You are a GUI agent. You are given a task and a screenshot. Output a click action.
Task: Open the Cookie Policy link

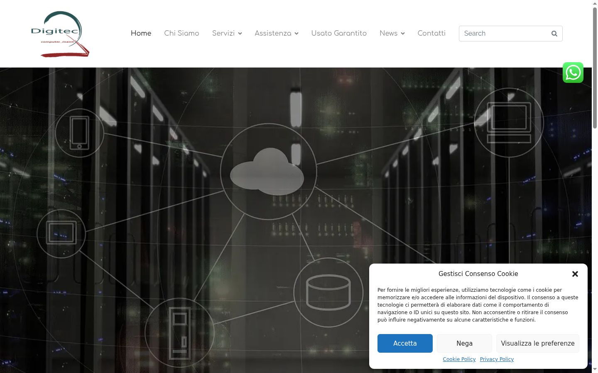pyautogui.click(x=459, y=359)
